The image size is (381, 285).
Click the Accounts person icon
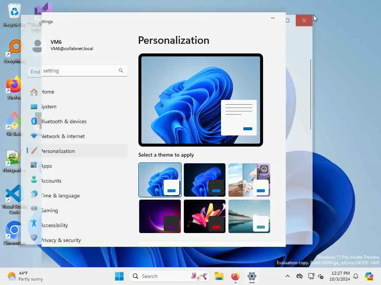34,180
